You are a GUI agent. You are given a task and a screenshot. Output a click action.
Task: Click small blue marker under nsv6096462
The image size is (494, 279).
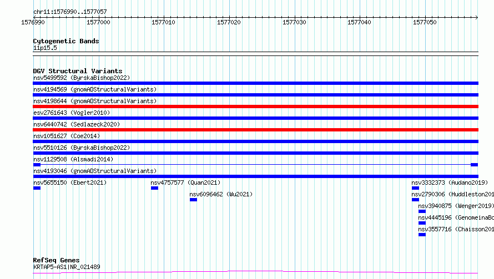[x=194, y=200]
